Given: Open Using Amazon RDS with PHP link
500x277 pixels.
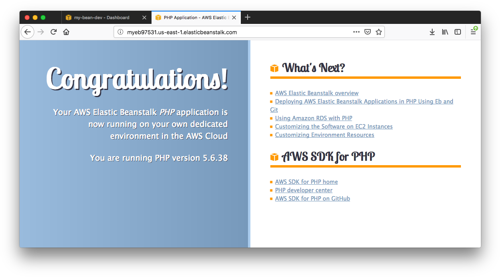Looking at the screenshot, I should (x=313, y=118).
